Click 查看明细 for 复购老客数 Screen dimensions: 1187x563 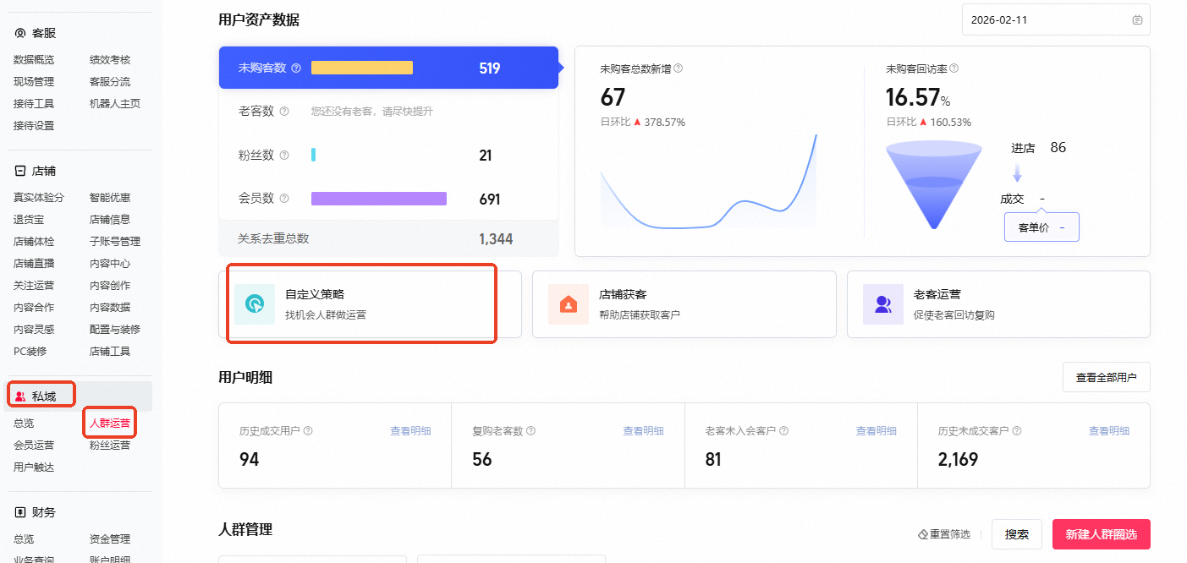coord(643,430)
